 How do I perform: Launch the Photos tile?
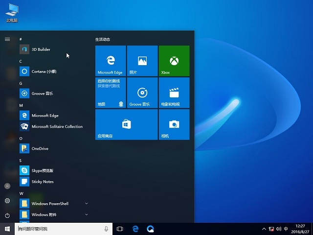point(142,61)
